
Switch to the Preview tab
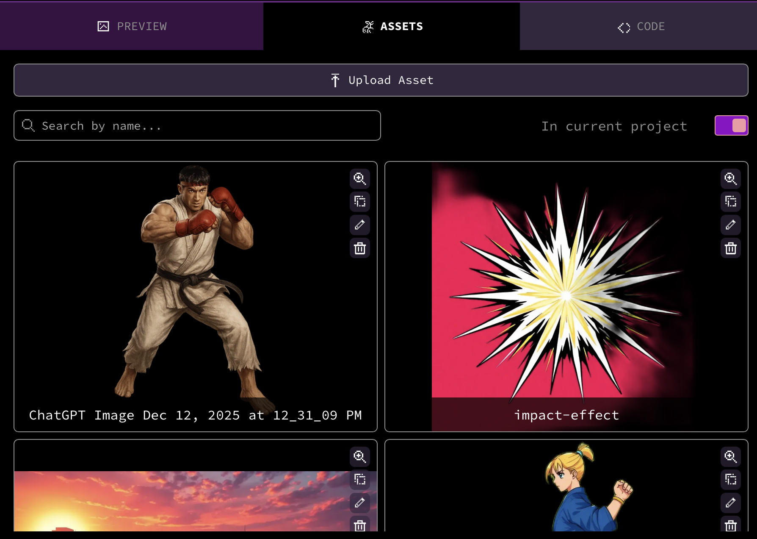tap(132, 26)
